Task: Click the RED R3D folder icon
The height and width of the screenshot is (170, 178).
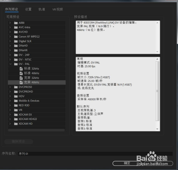Action: pyautogui.click(x=16, y=105)
